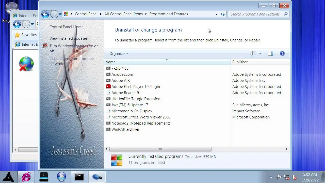325x183 pixels.
Task: Click the muted volume tray icon
Action: (294, 177)
